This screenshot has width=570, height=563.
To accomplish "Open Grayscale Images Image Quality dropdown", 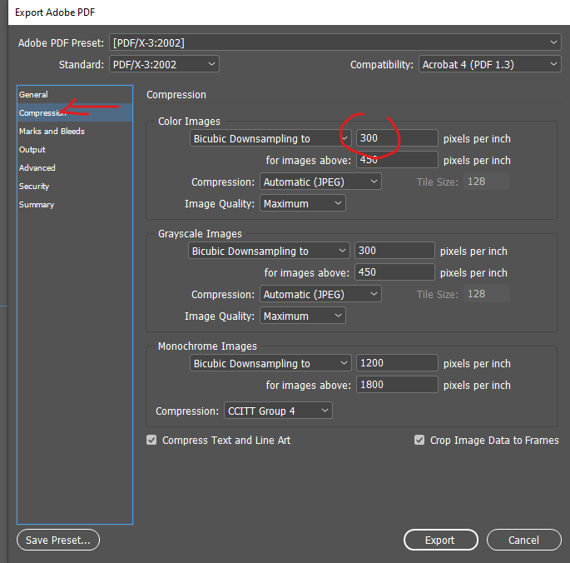I will [x=302, y=316].
